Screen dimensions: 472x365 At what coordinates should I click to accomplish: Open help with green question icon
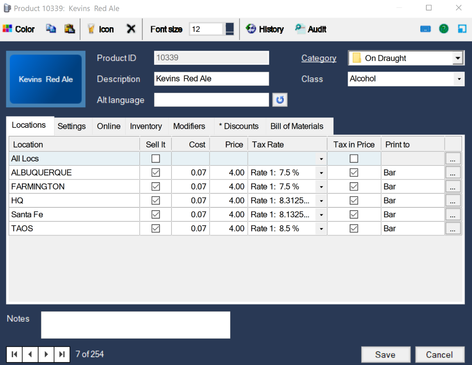[x=444, y=29]
